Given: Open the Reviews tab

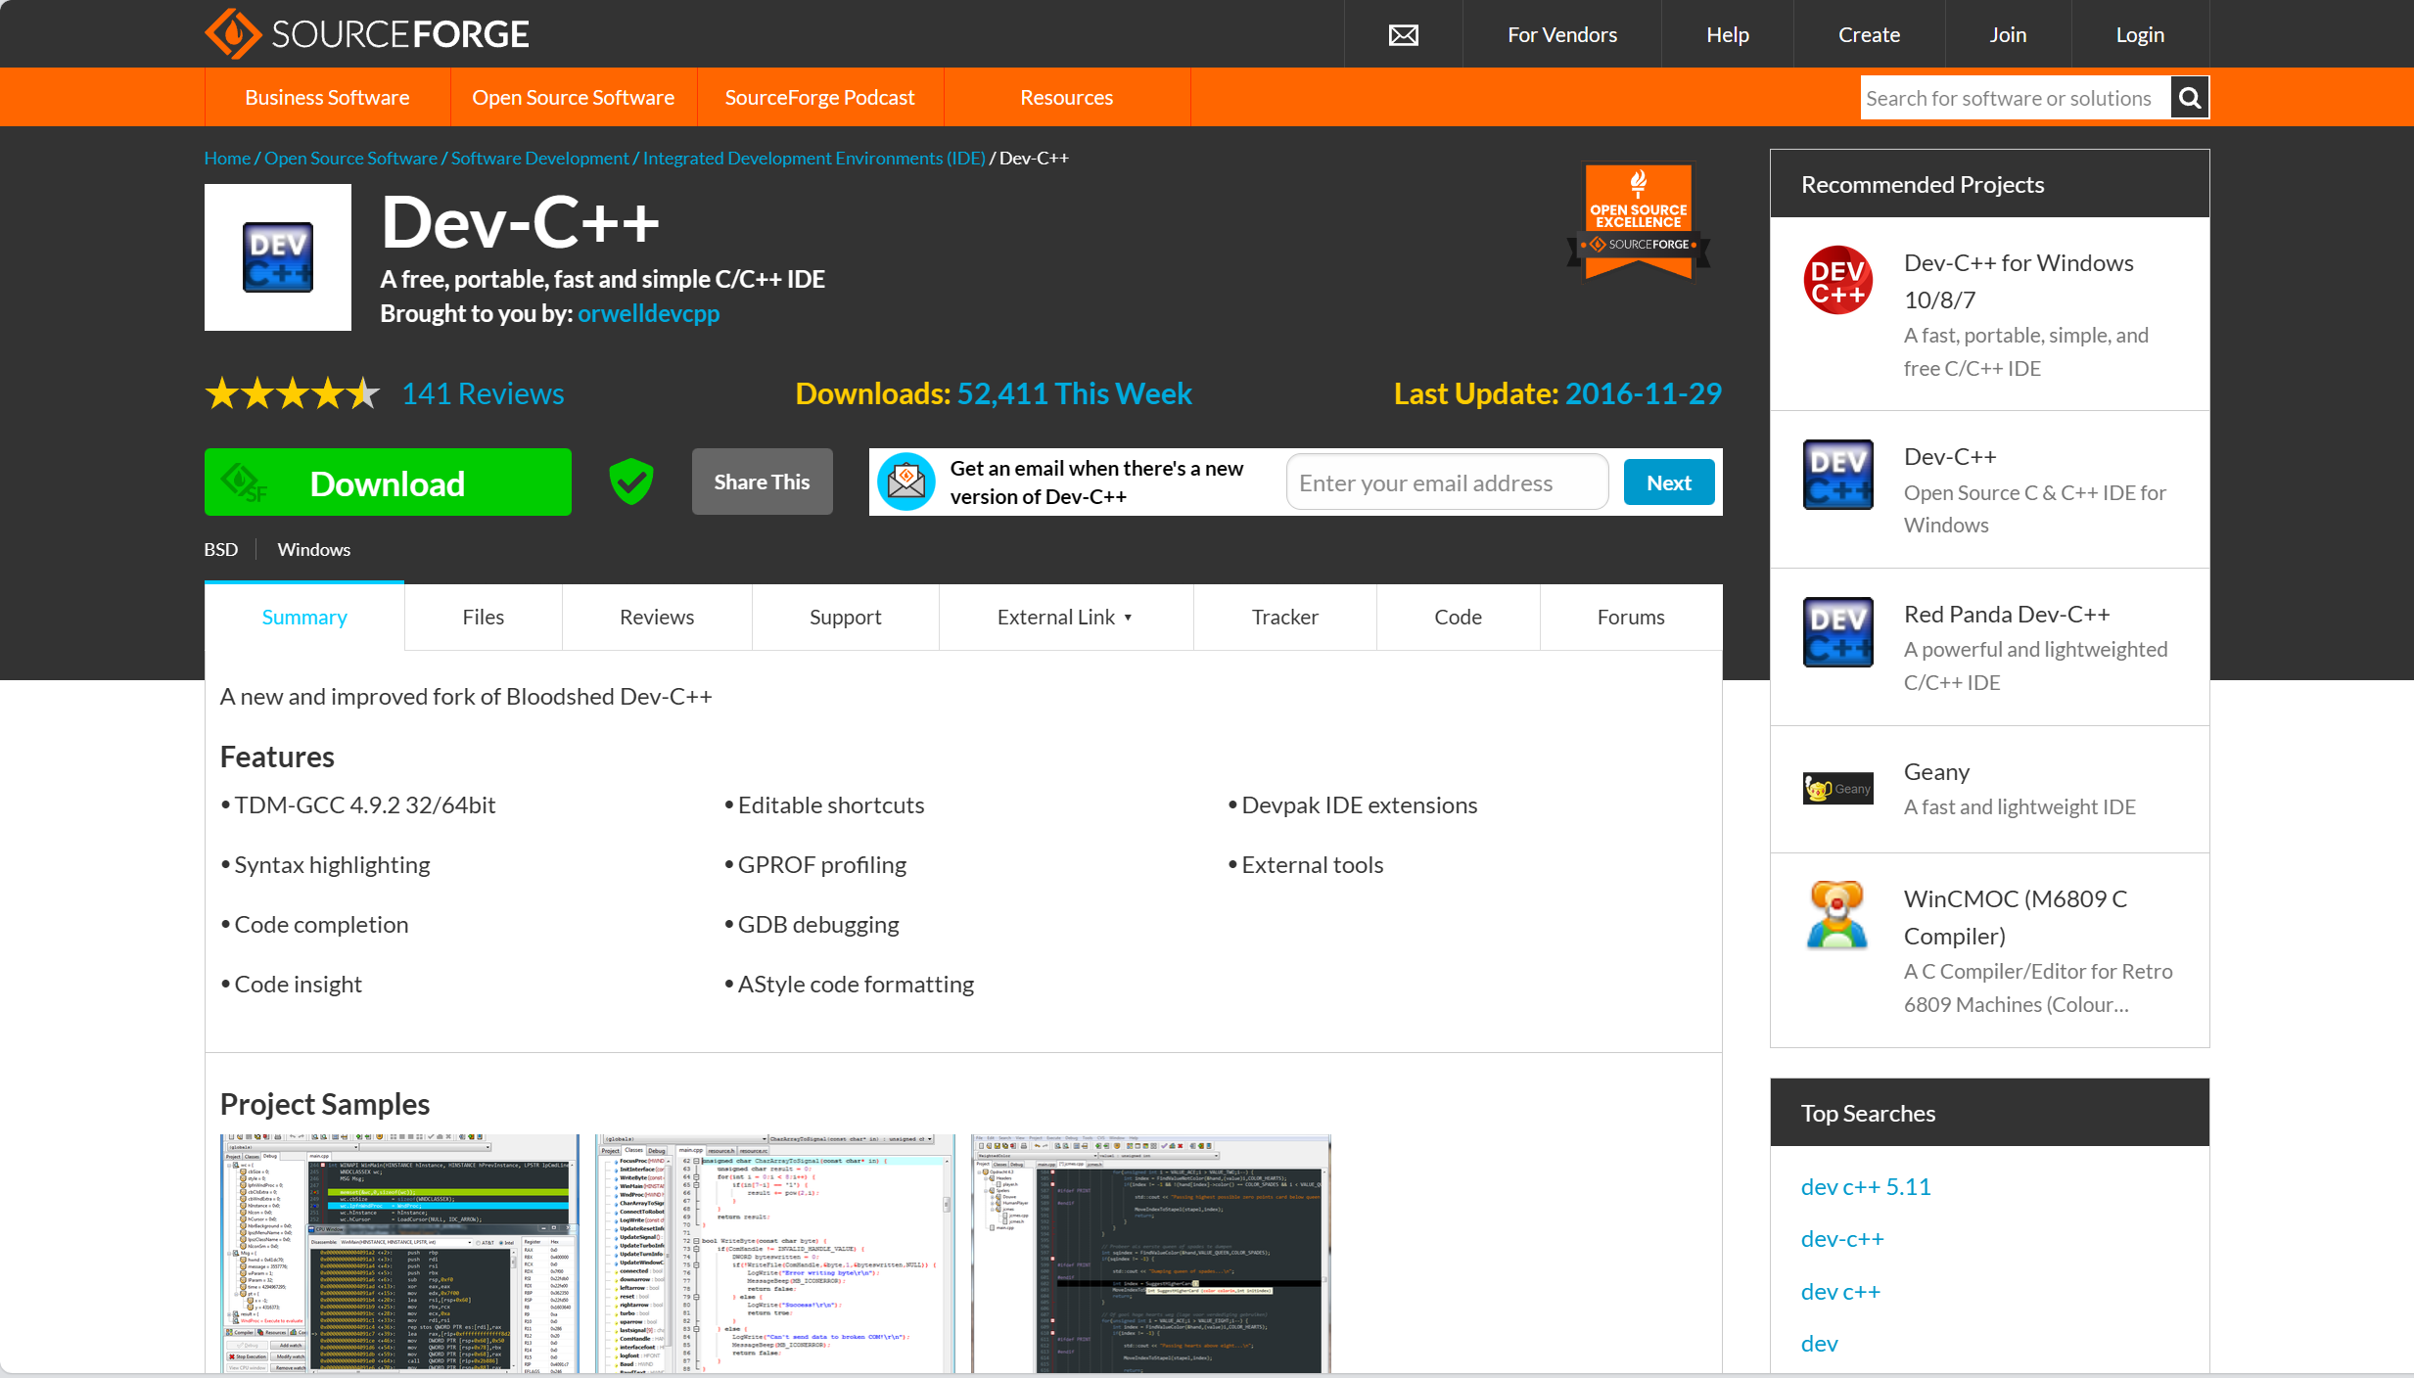Looking at the screenshot, I should [x=656, y=618].
